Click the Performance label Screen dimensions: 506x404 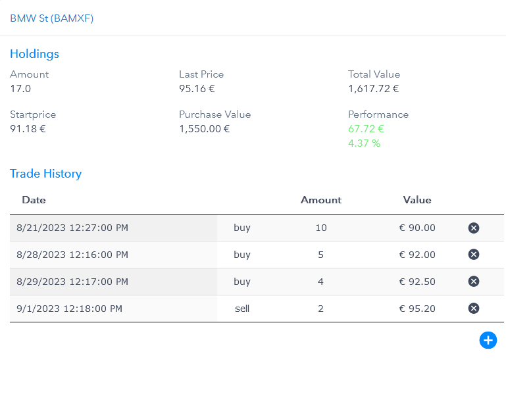click(x=378, y=114)
